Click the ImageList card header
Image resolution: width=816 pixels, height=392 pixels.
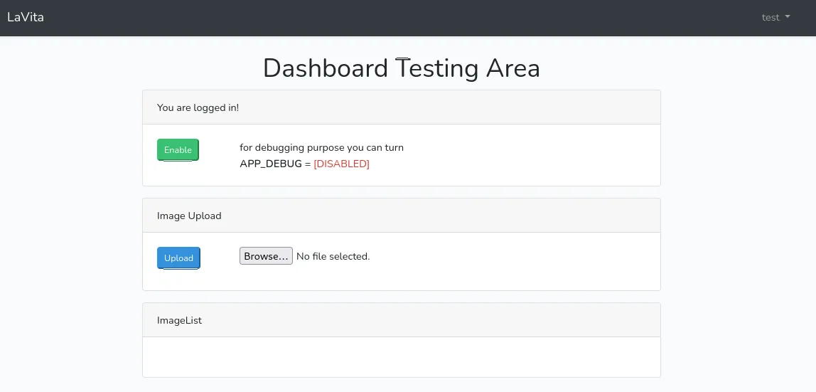tap(401, 320)
